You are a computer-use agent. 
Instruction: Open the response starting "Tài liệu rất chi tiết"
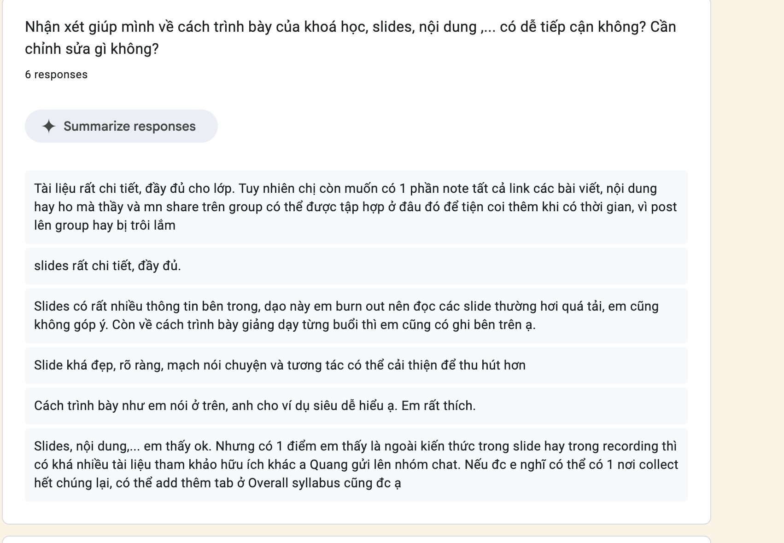(356, 207)
